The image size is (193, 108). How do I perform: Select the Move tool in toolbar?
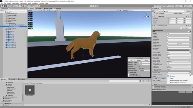point(6,6)
